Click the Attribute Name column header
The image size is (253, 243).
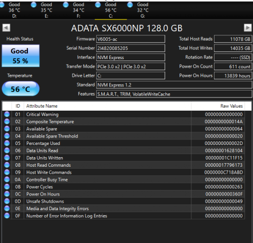point(108,106)
